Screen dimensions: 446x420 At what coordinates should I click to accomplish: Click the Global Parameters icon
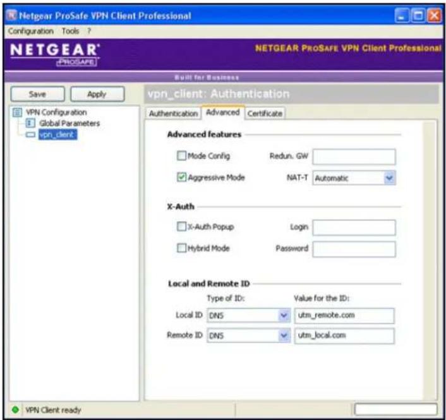[x=30, y=123]
